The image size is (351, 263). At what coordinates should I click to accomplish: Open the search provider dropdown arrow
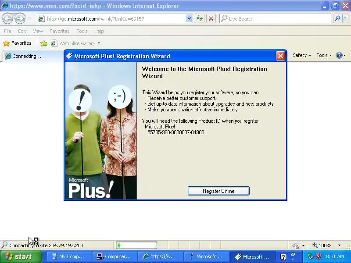pyautogui.click(x=345, y=18)
